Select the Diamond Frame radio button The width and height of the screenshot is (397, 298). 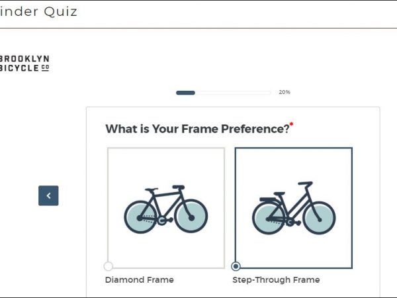coord(109,266)
